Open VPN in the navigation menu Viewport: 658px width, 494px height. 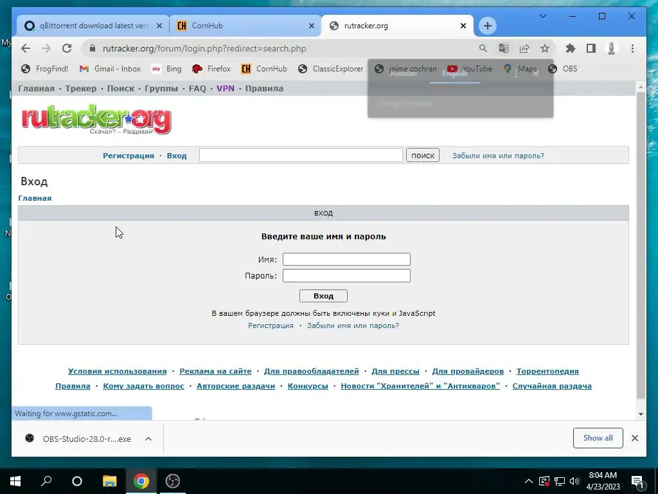226,89
